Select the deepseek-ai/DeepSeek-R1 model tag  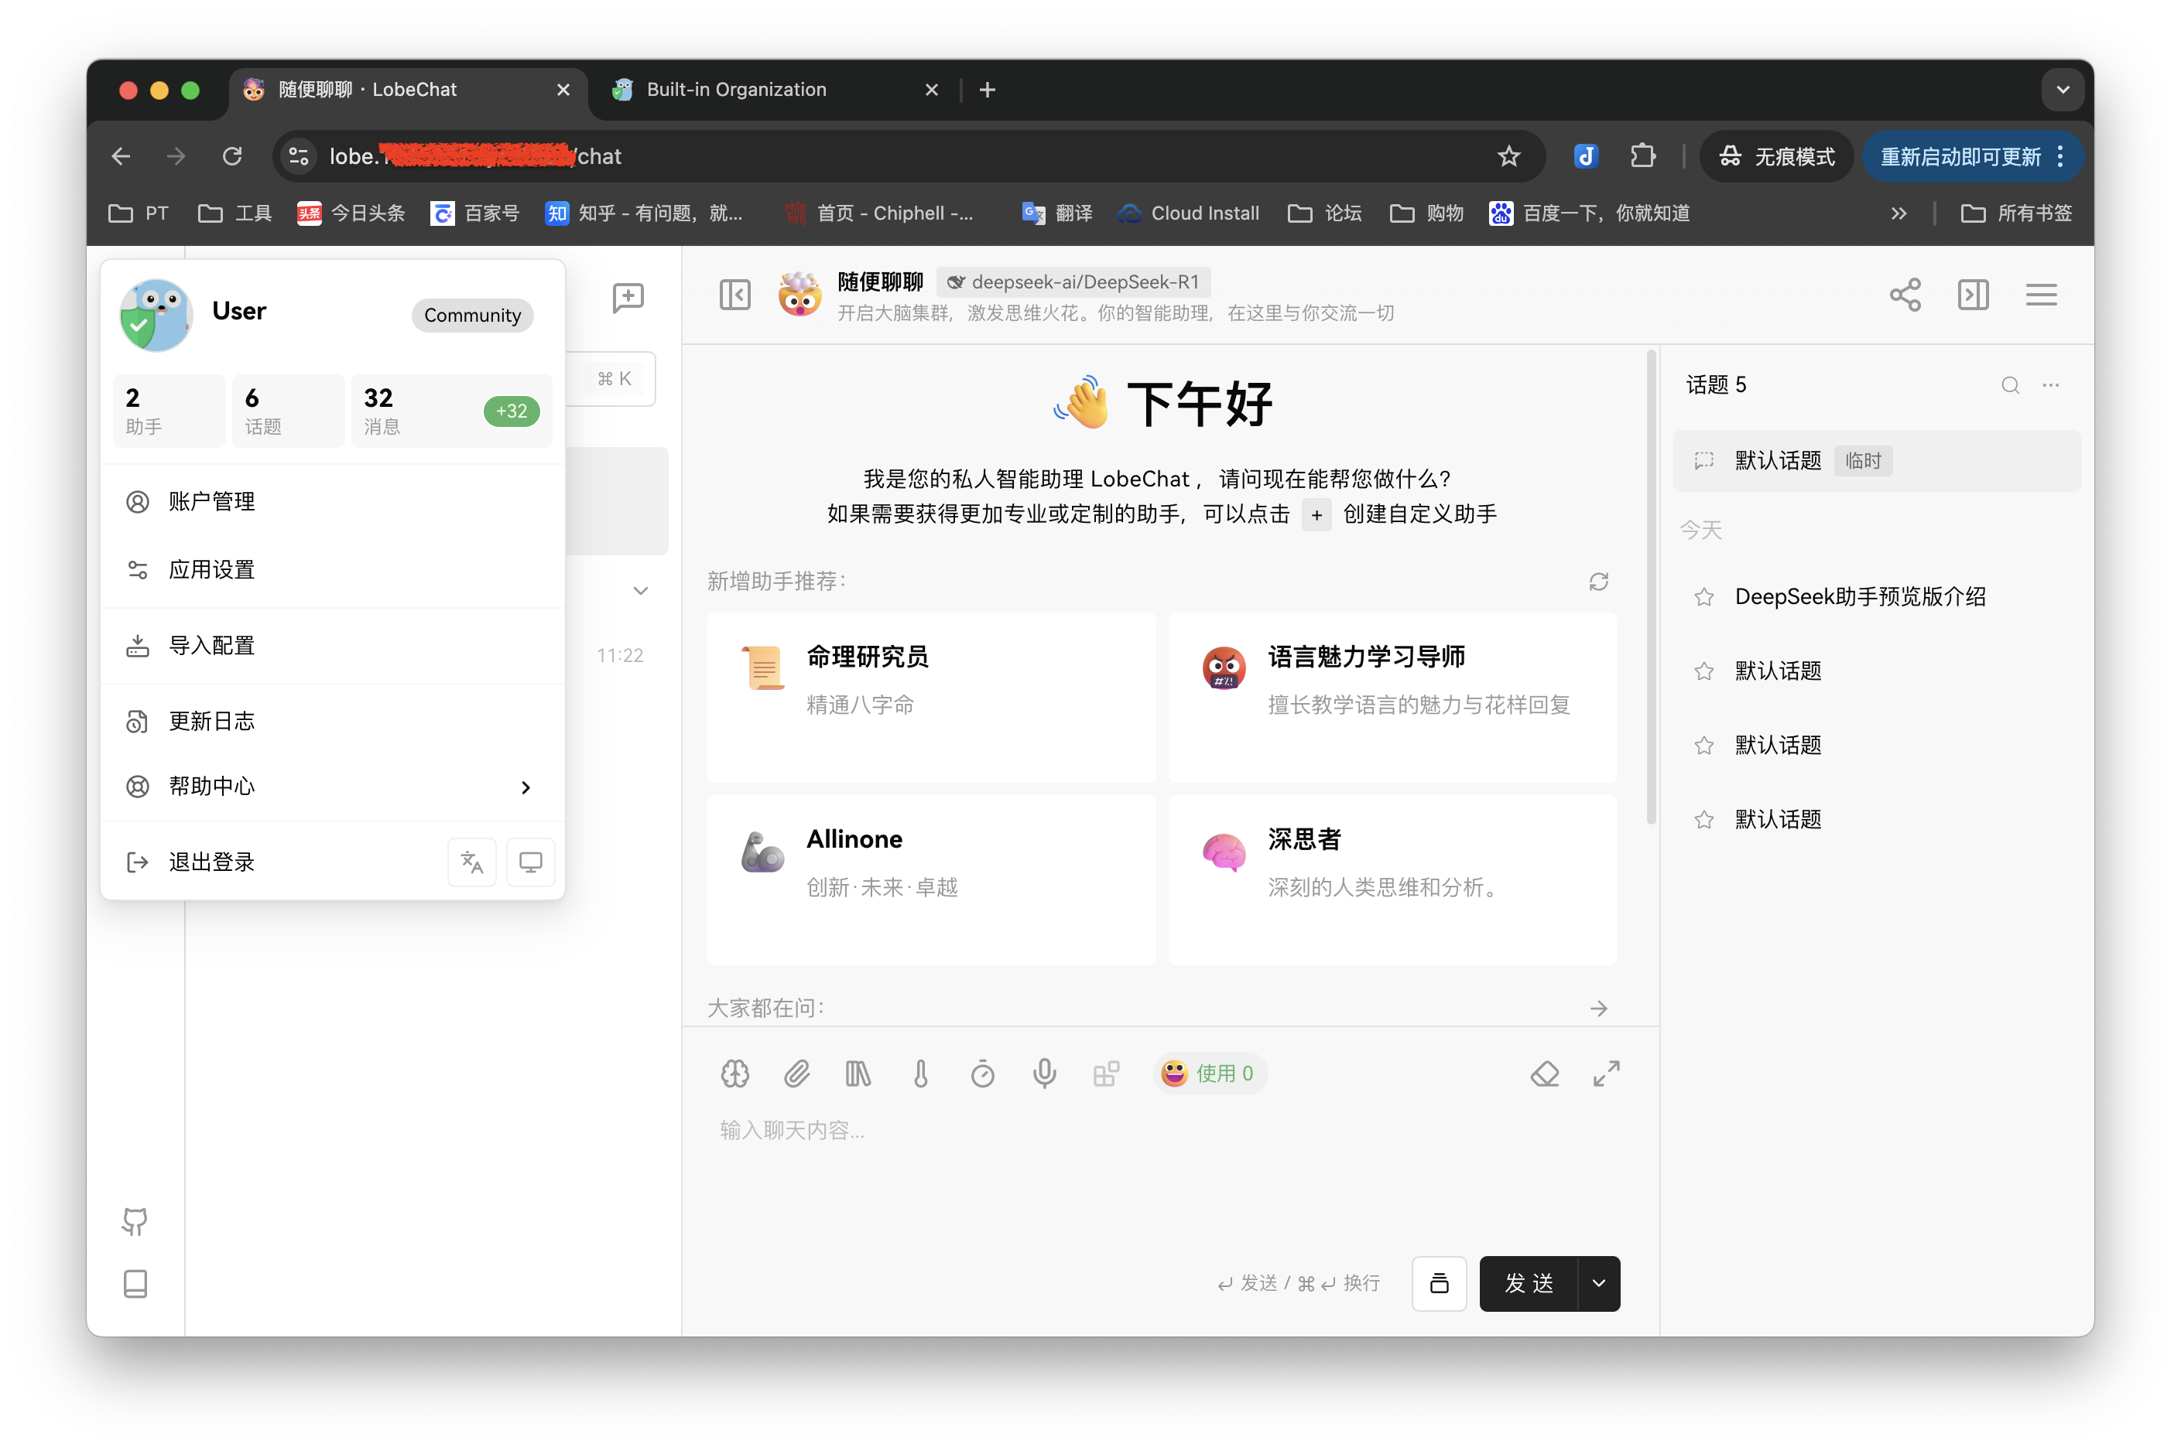click(1073, 282)
